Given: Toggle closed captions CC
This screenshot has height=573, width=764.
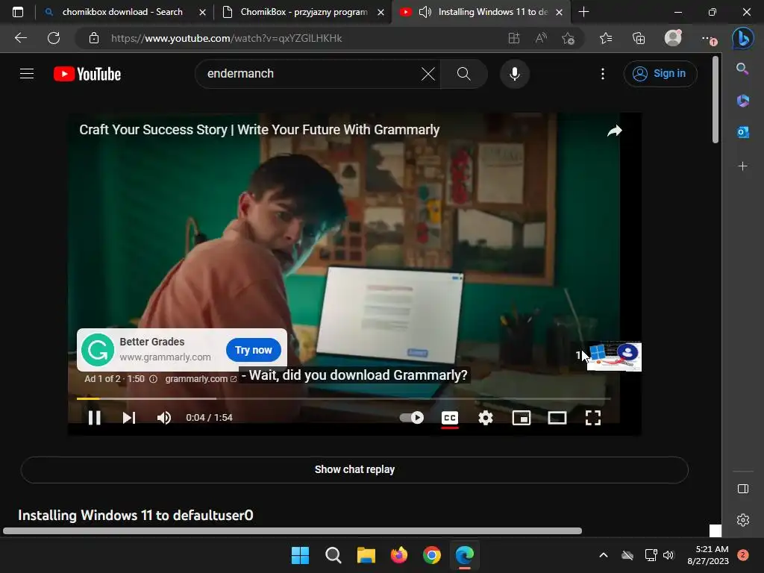Looking at the screenshot, I should (x=450, y=418).
